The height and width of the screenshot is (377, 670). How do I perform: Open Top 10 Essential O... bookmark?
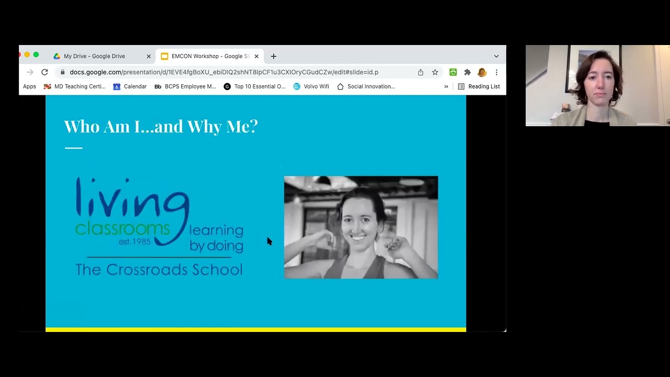(254, 86)
